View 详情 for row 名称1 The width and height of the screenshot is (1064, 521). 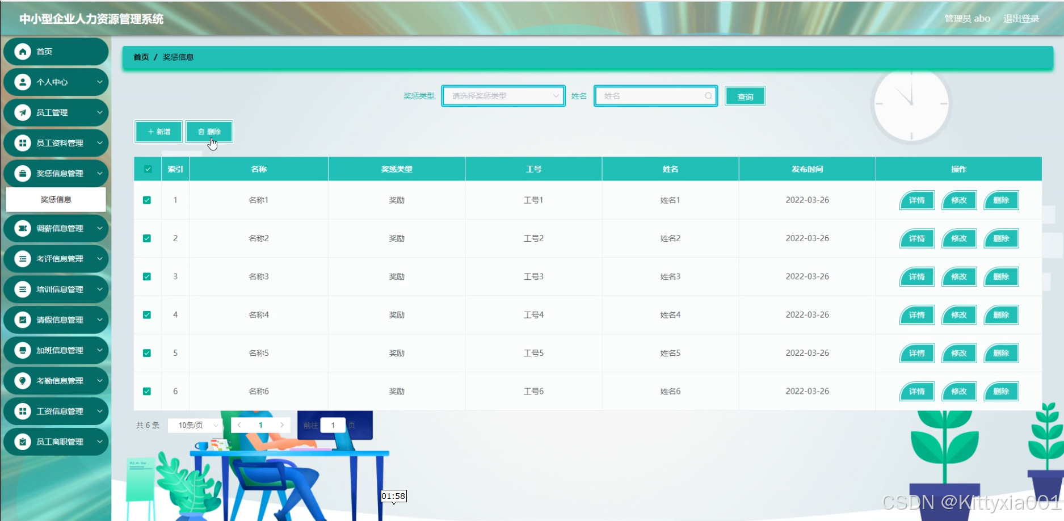[x=917, y=200]
